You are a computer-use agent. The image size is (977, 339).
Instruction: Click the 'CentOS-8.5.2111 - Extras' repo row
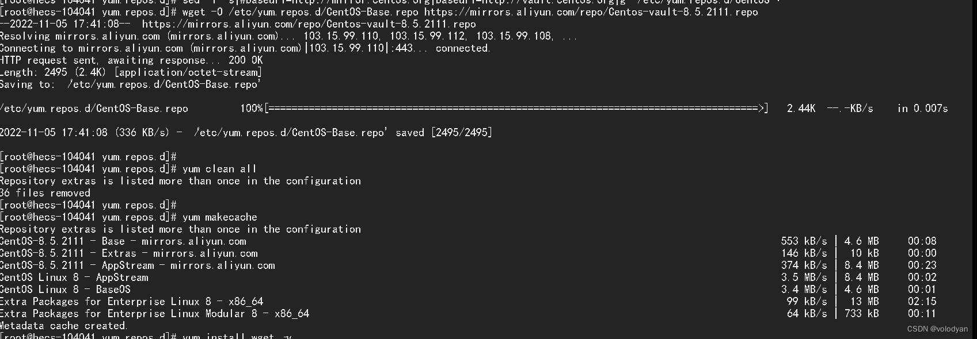point(468,253)
